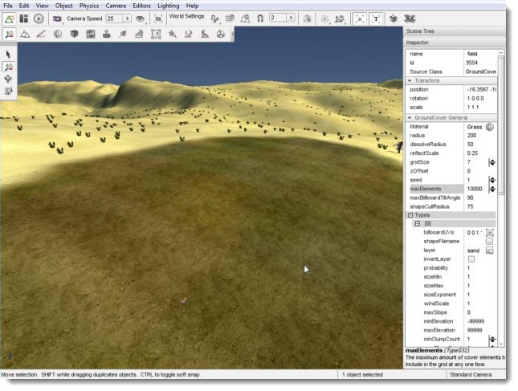Open the Terrain Editor tool

(x=25, y=35)
